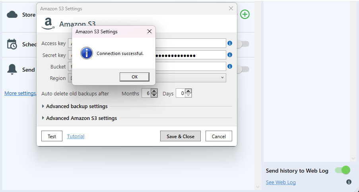
Task: Close the Amazon S3 Settings window
Action: [231, 8]
